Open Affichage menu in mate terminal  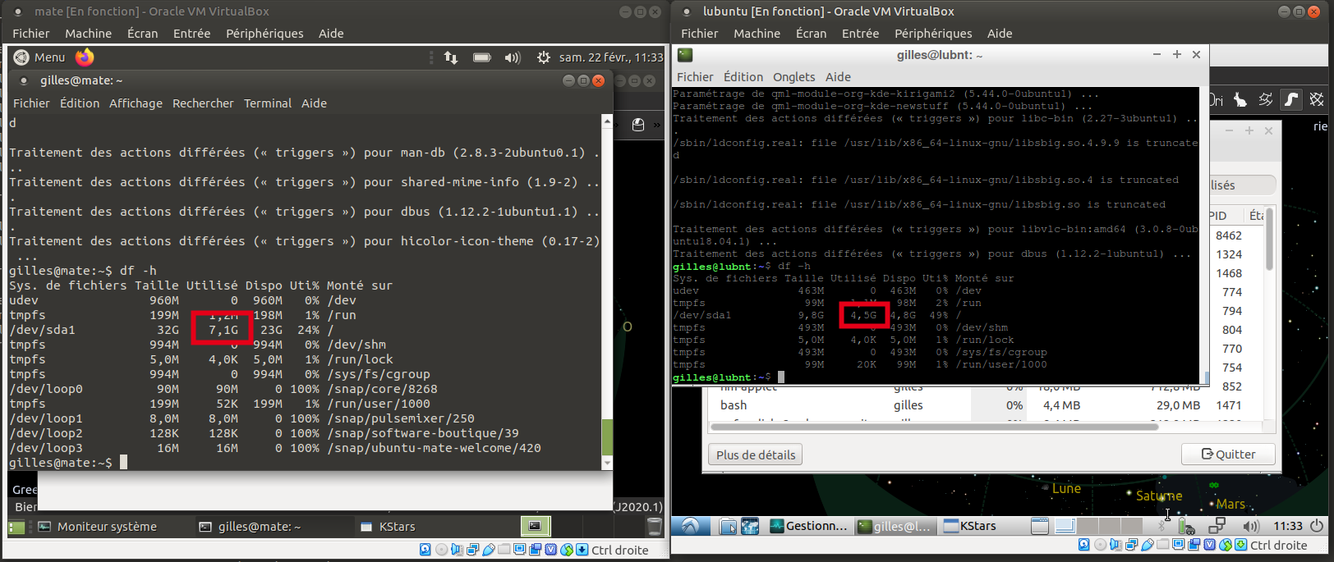point(136,103)
